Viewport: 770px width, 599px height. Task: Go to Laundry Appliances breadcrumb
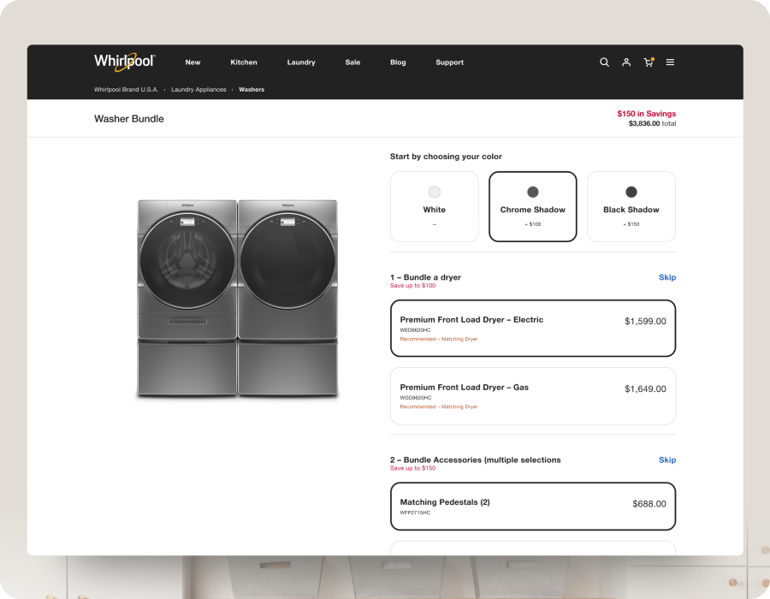pyautogui.click(x=198, y=89)
